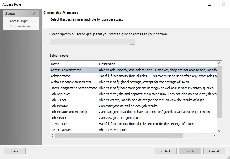Click Host Management Administrator's description cell
This screenshot has width=230, height=159.
point(158,88)
